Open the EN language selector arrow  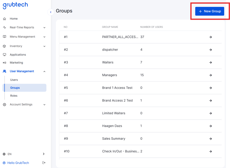coord(44,154)
